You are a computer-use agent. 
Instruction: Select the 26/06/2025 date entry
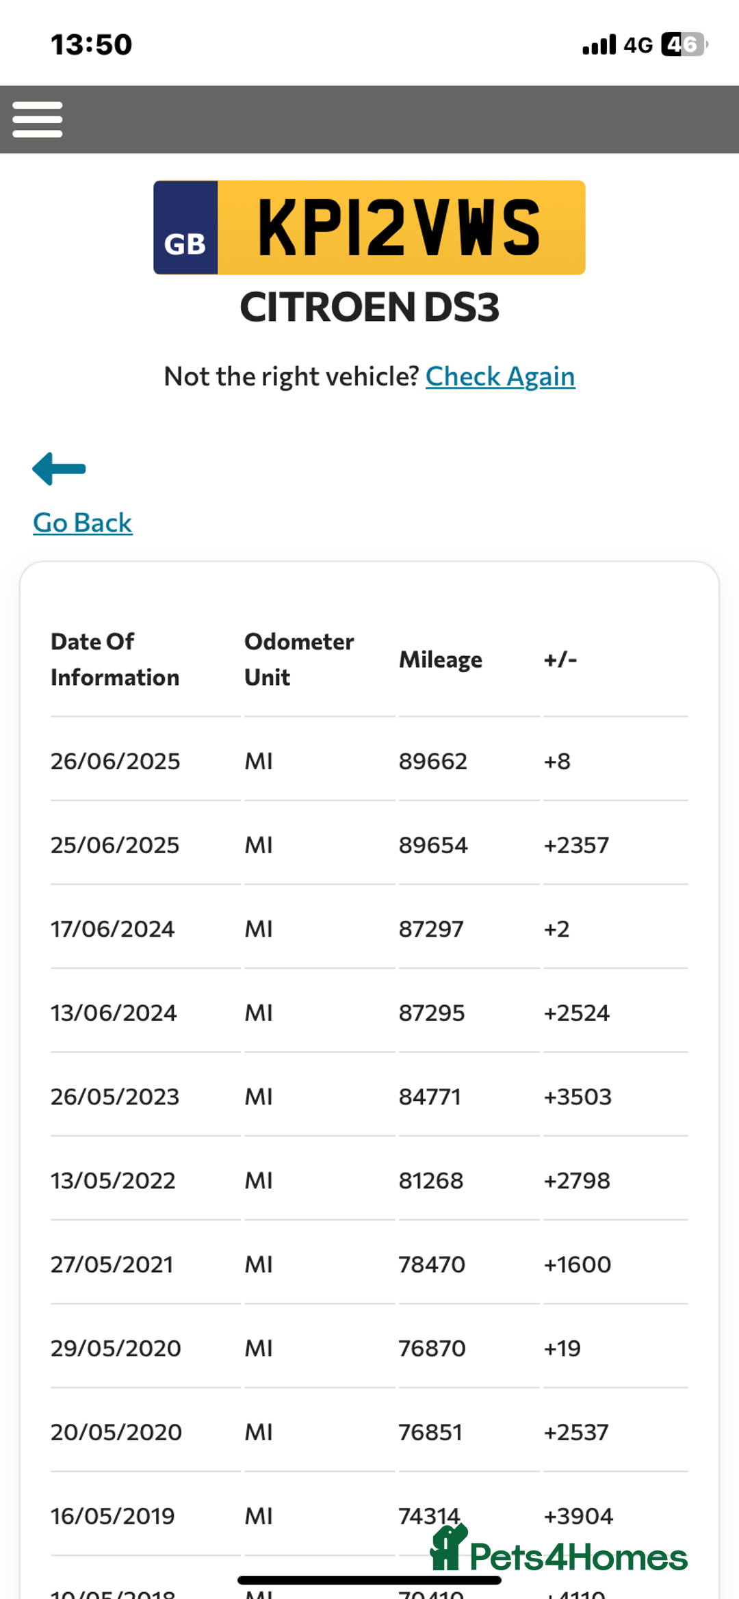(x=116, y=761)
